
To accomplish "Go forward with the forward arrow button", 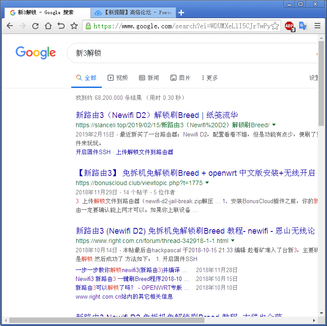I will 22,26.
